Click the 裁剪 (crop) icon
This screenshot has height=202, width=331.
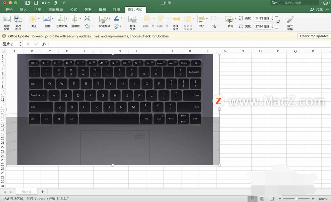coord(229,20)
